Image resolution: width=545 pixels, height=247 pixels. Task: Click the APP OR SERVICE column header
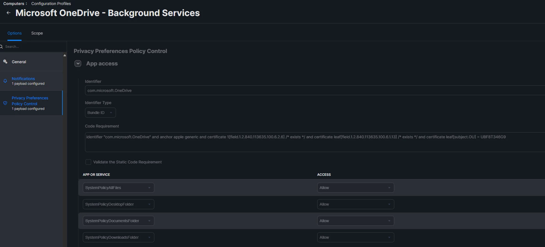coord(96,175)
